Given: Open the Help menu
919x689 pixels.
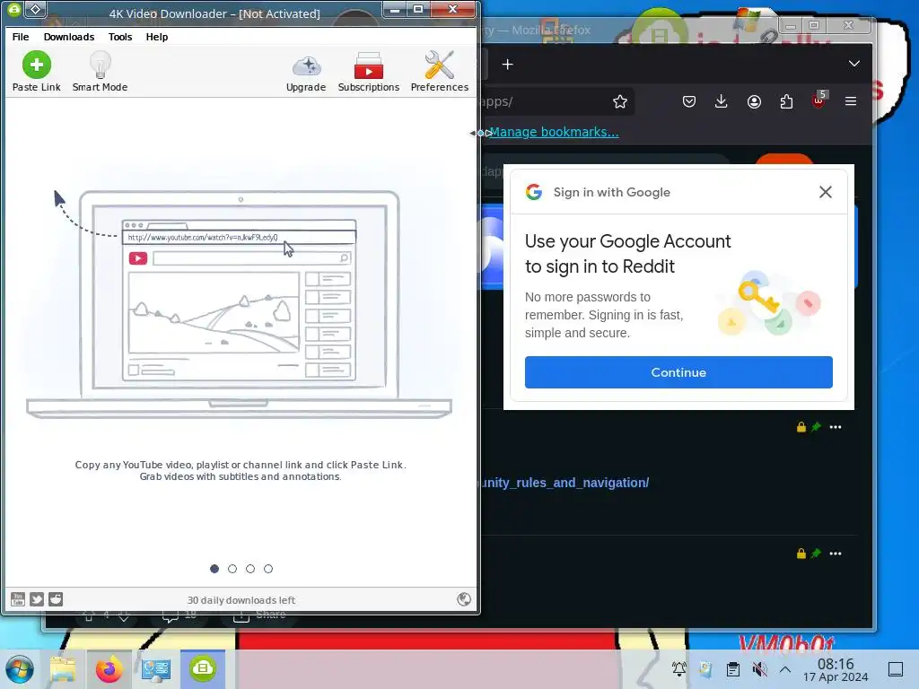Looking at the screenshot, I should [156, 37].
